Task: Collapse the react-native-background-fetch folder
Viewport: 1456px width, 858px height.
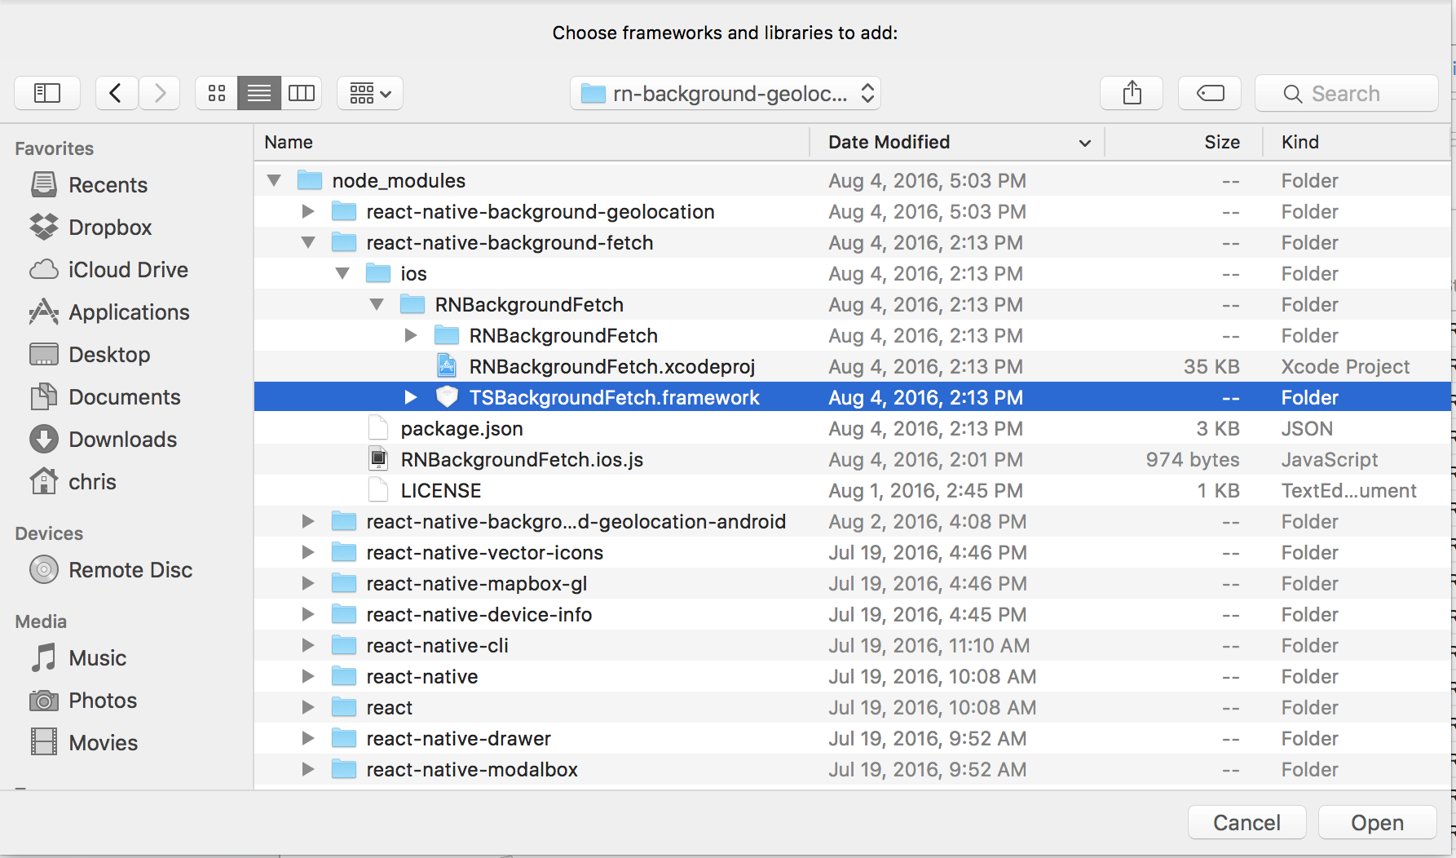Action: (308, 242)
